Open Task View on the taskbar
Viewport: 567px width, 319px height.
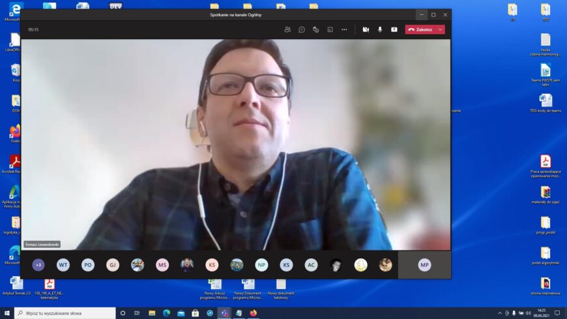tap(137, 313)
